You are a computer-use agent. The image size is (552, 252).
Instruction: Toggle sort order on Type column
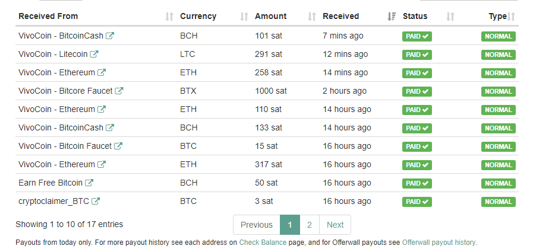(511, 17)
